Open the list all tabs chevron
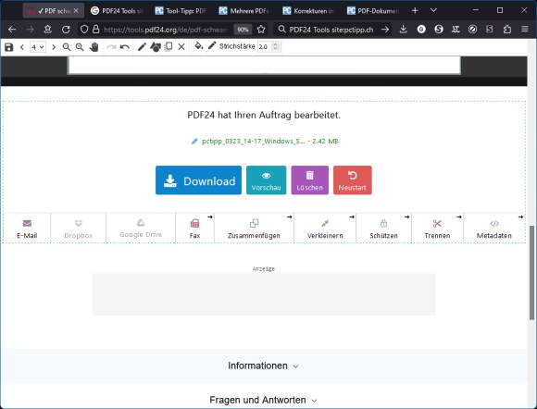Viewport: 537px width, 409px height. point(433,10)
